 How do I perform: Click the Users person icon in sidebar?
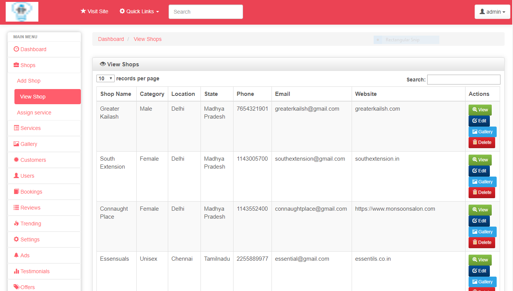tap(16, 176)
